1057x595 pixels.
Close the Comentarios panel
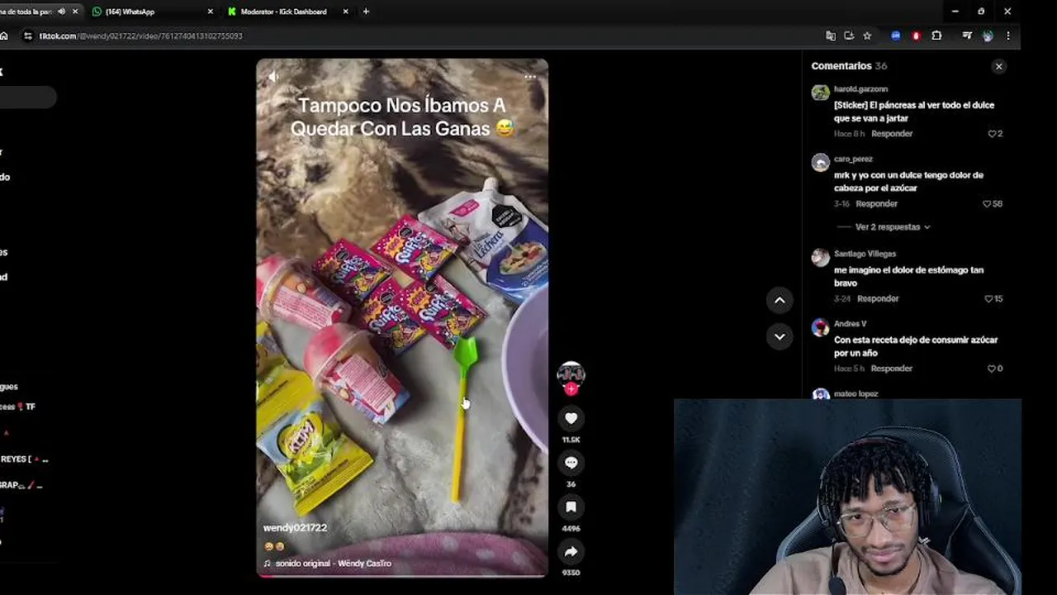[x=998, y=66]
